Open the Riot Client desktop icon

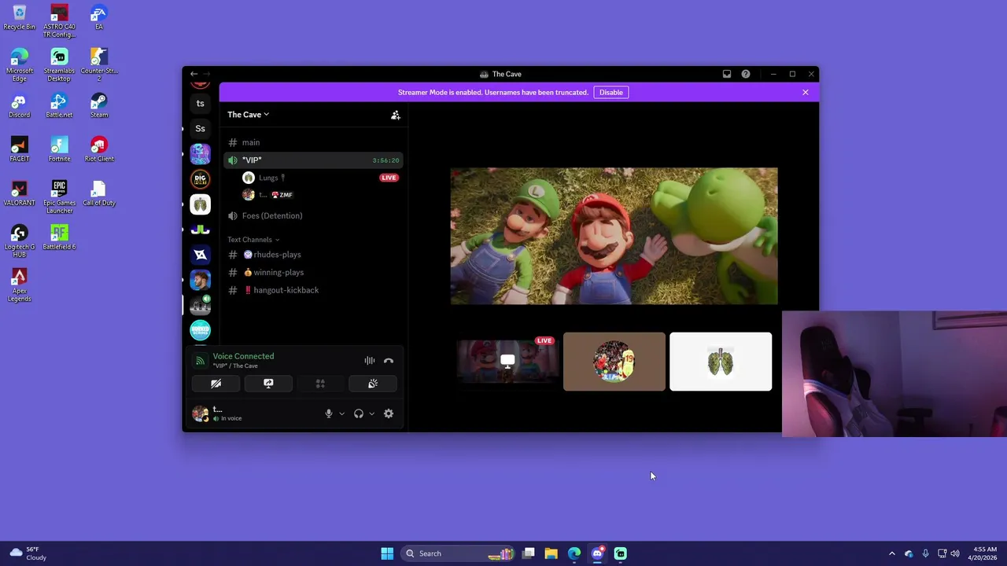point(98,149)
